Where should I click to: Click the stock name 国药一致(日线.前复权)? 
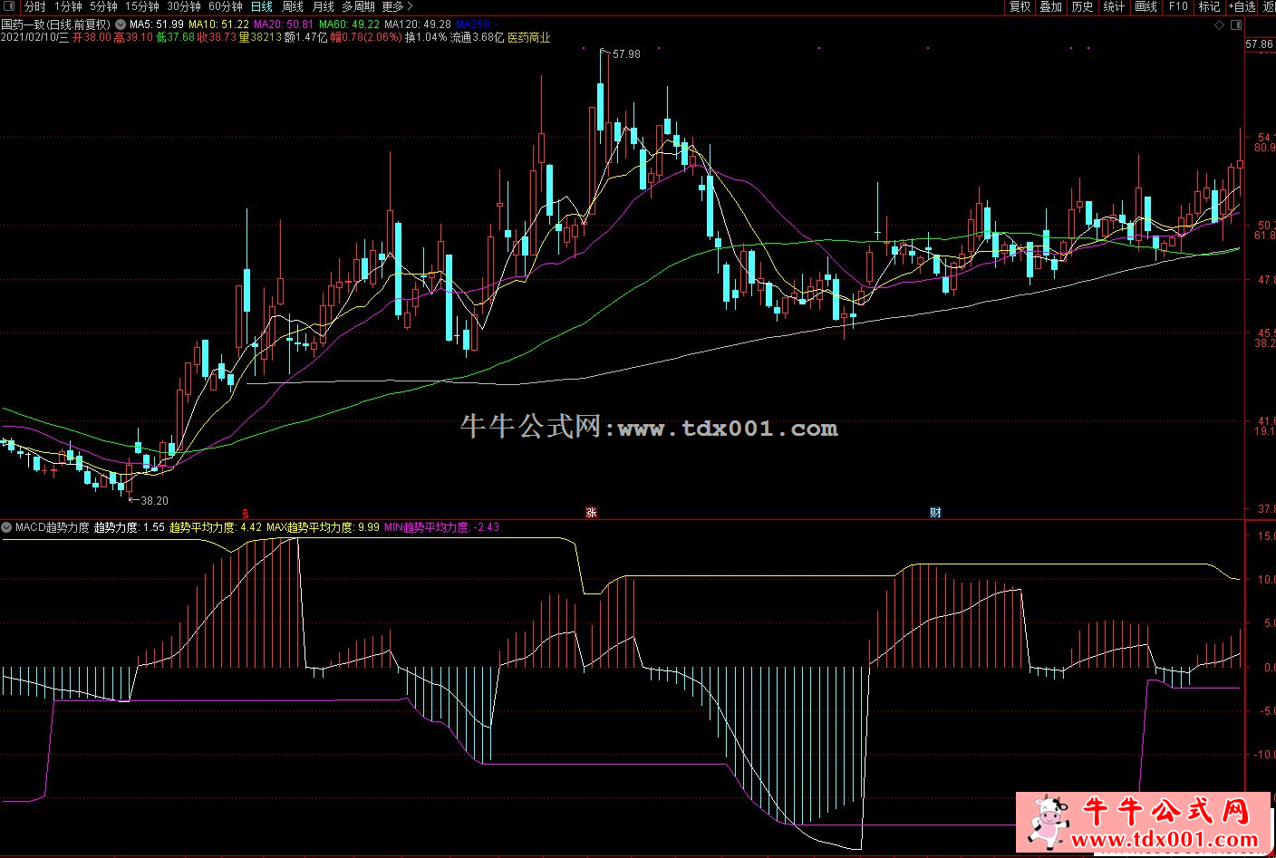[56, 24]
